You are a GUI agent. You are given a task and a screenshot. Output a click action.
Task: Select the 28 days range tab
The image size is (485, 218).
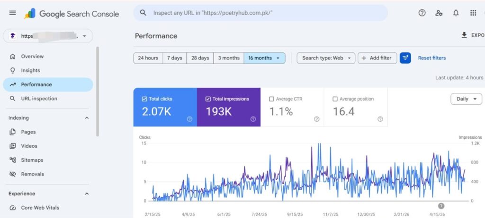(x=200, y=58)
